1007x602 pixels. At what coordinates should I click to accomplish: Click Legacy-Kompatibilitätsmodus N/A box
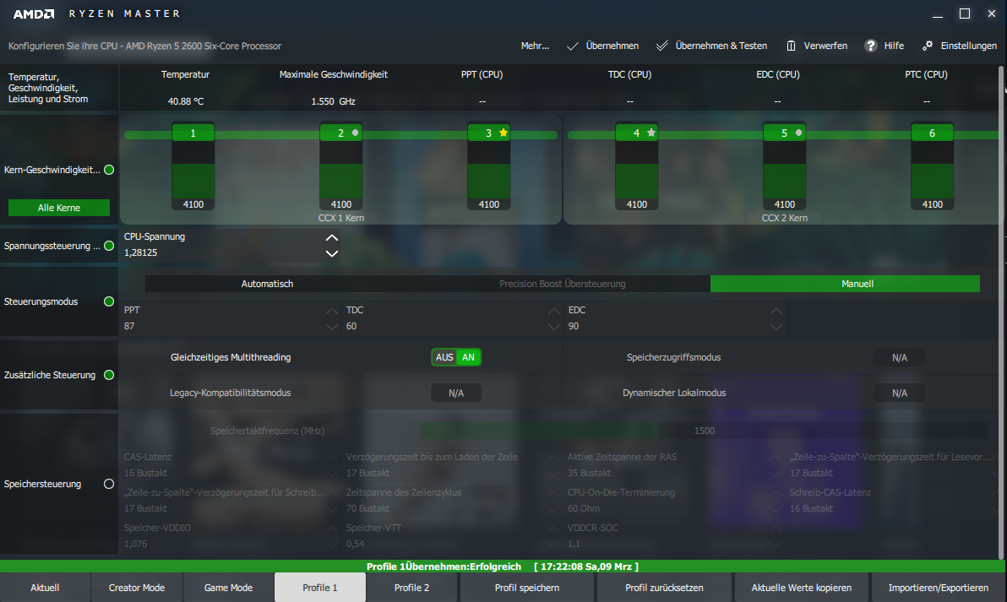pyautogui.click(x=456, y=393)
